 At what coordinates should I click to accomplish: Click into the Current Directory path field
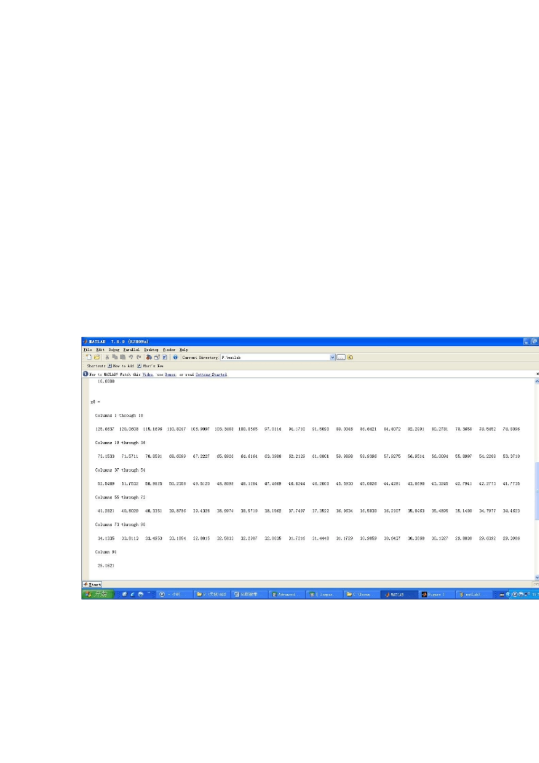point(275,357)
